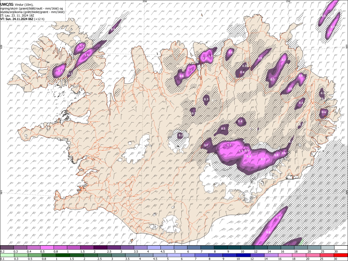The height and width of the screenshot is (261, 348).
Task: Click the 1.5 precipitation label in the Westfjords
Action: point(86,55)
